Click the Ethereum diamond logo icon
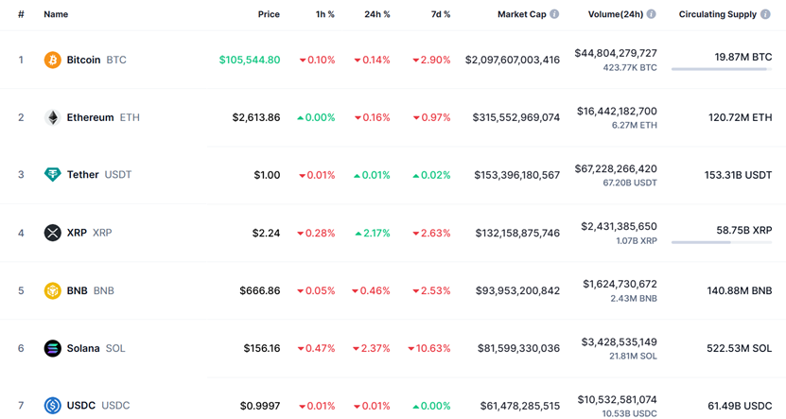786x419 pixels. click(x=53, y=117)
